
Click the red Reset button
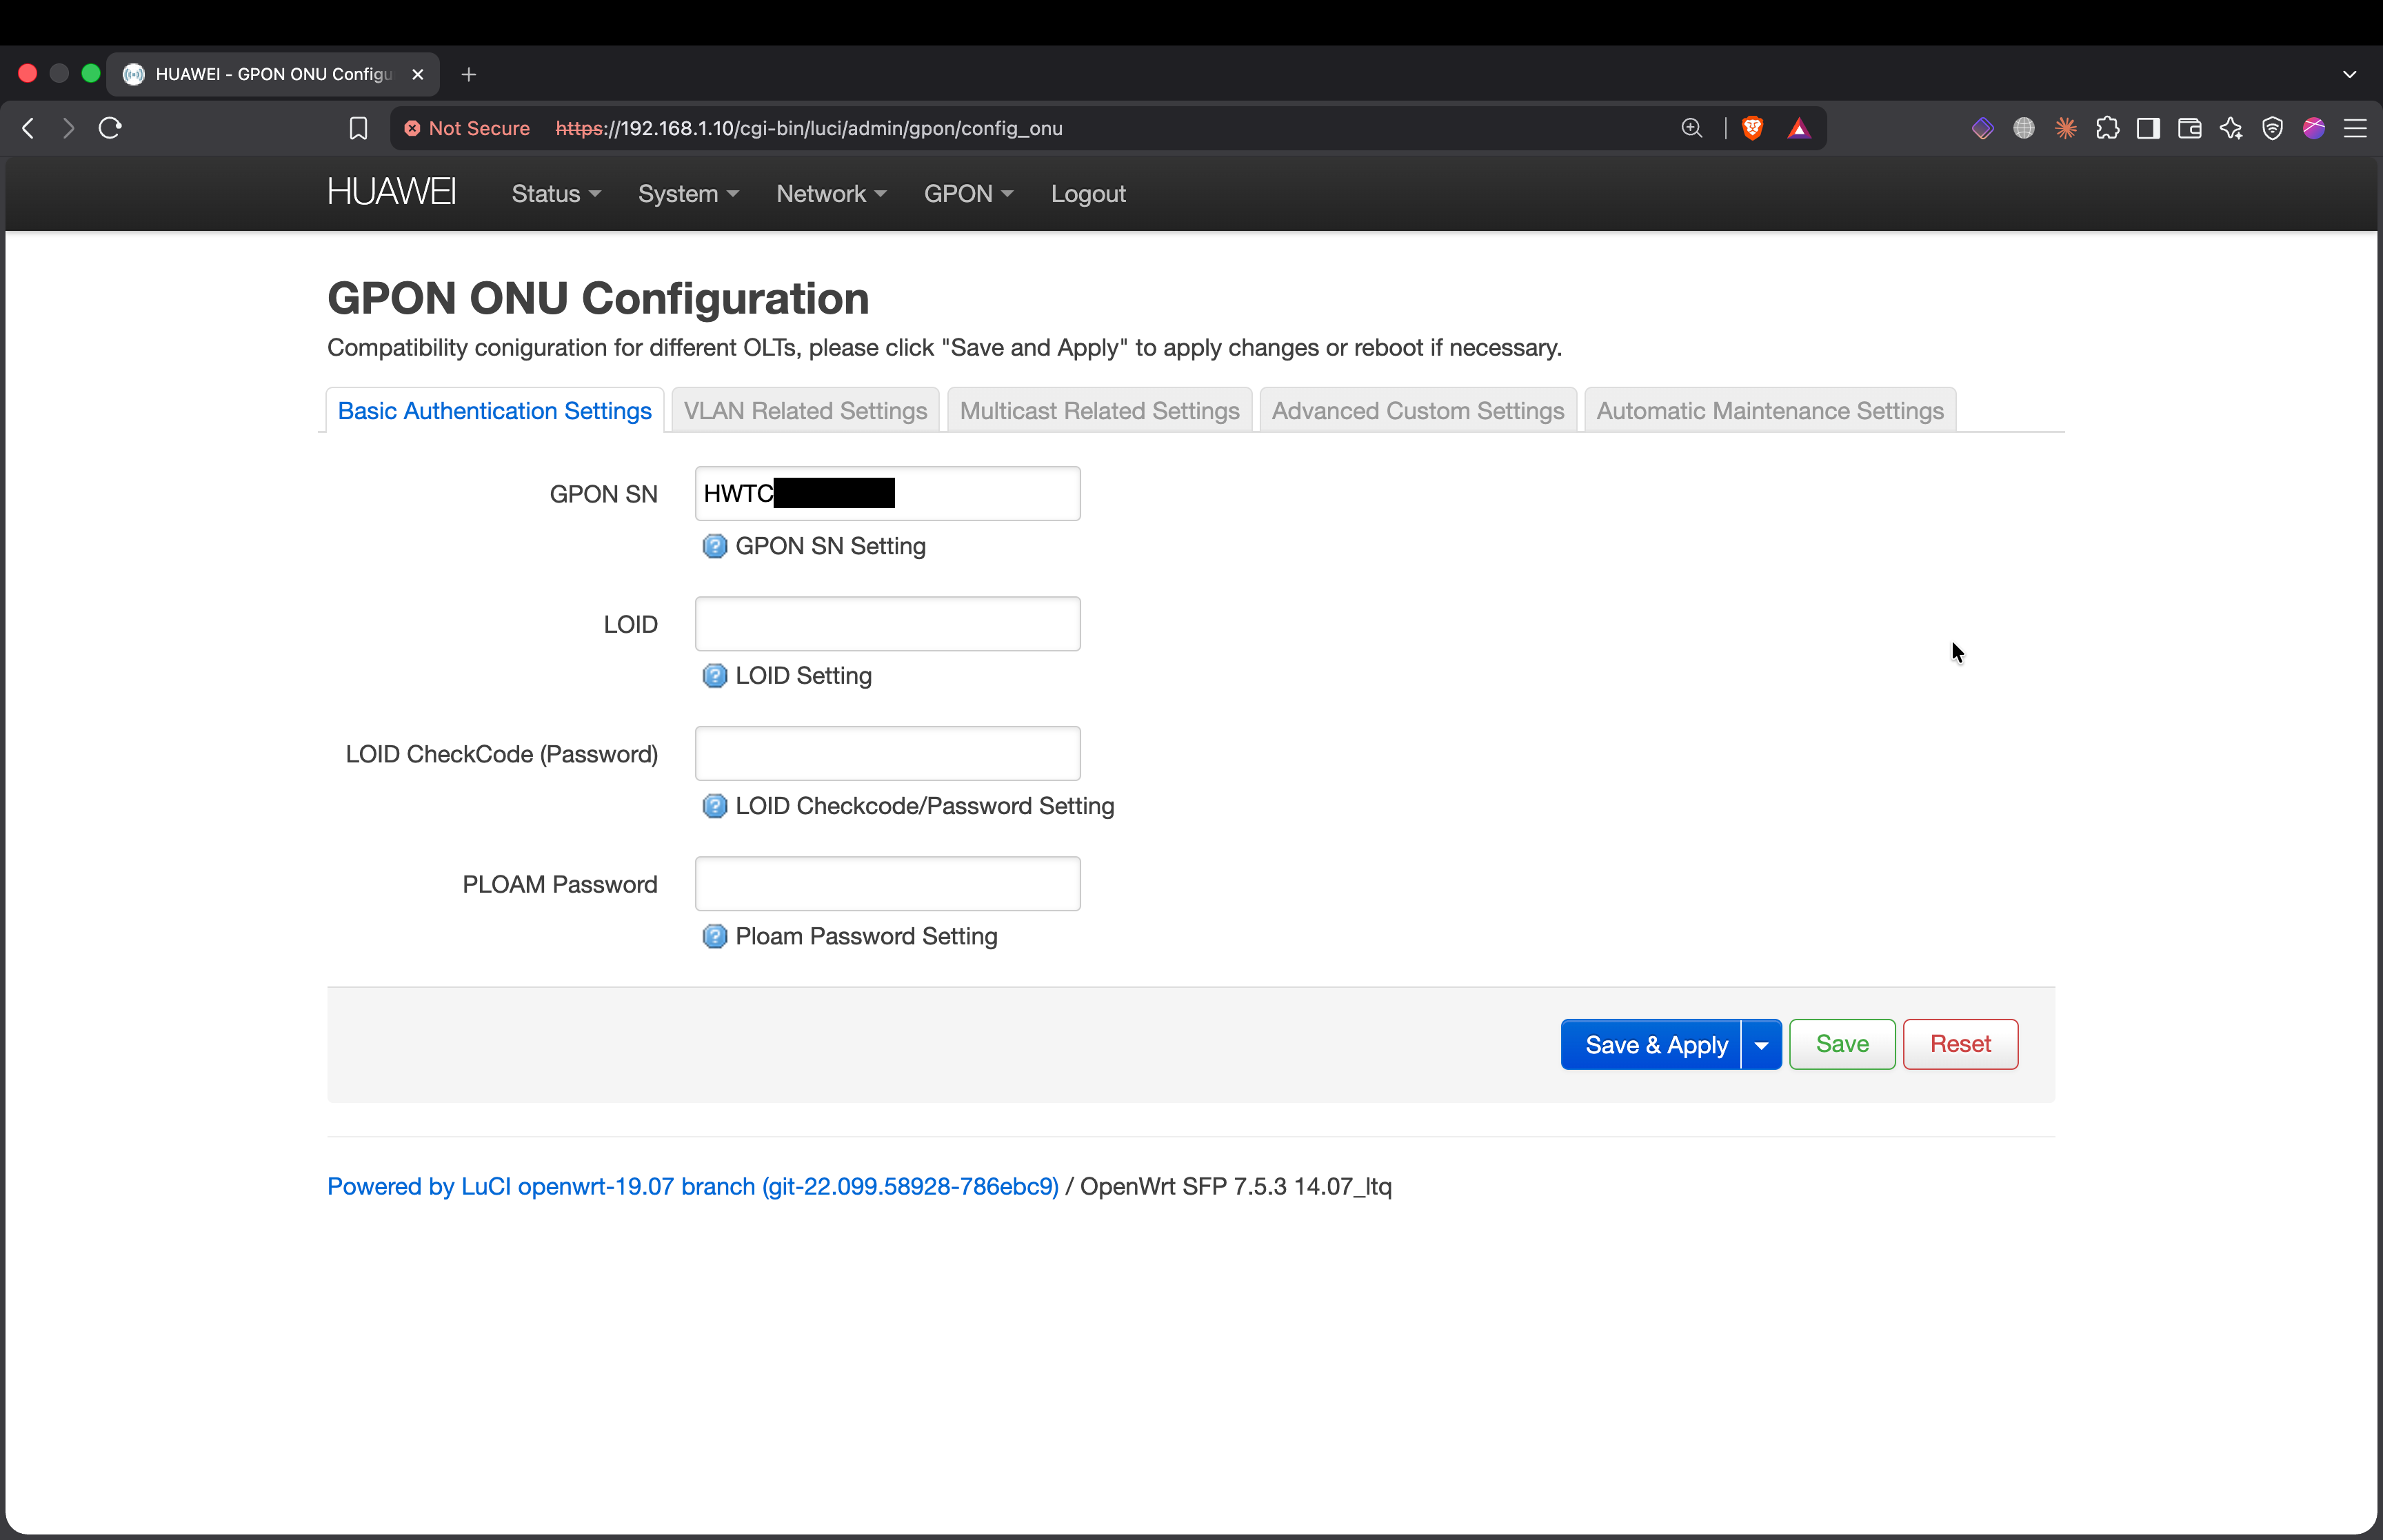(x=1960, y=1045)
